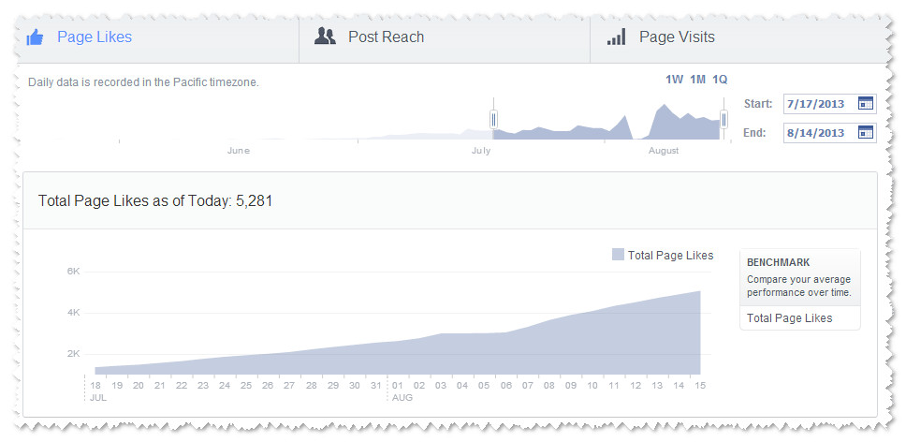Click the 01 AUG date tick on the chart
The width and height of the screenshot is (906, 442).
tap(398, 386)
